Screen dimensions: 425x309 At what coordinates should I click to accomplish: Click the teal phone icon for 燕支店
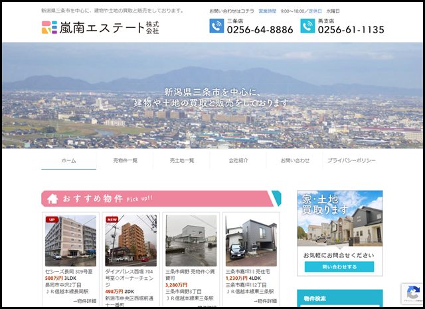[x=307, y=26]
